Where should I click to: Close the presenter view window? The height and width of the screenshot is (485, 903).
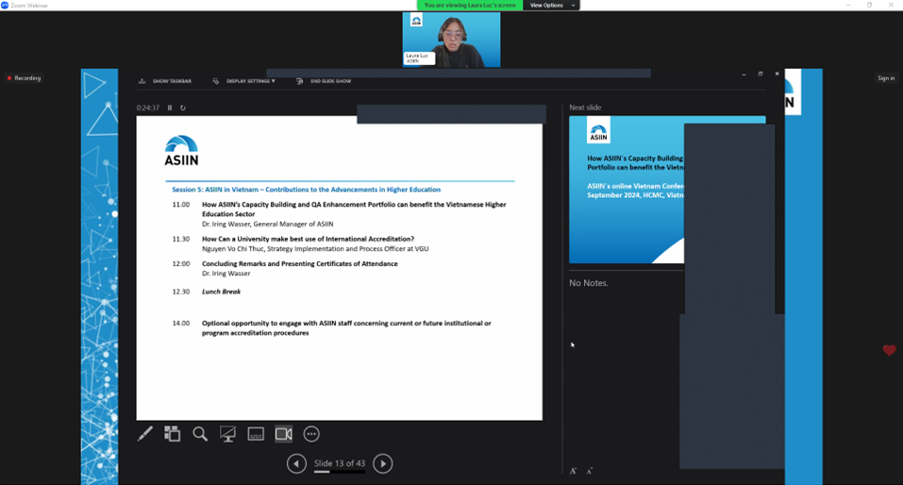tap(777, 74)
